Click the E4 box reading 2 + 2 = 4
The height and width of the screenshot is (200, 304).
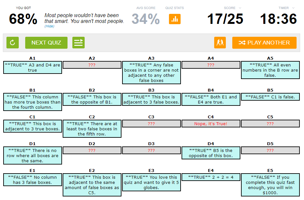tap(211, 177)
